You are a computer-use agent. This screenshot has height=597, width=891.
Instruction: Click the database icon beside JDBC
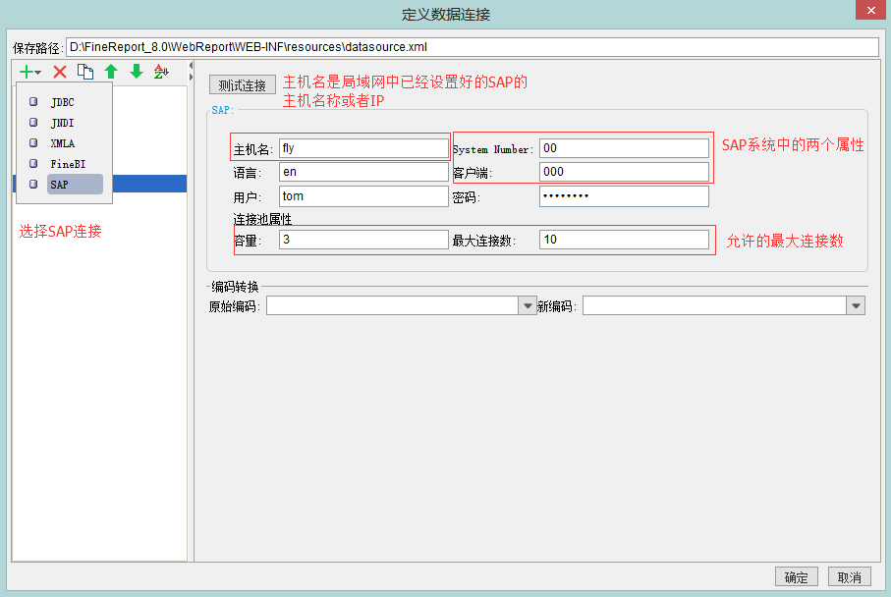[33, 102]
